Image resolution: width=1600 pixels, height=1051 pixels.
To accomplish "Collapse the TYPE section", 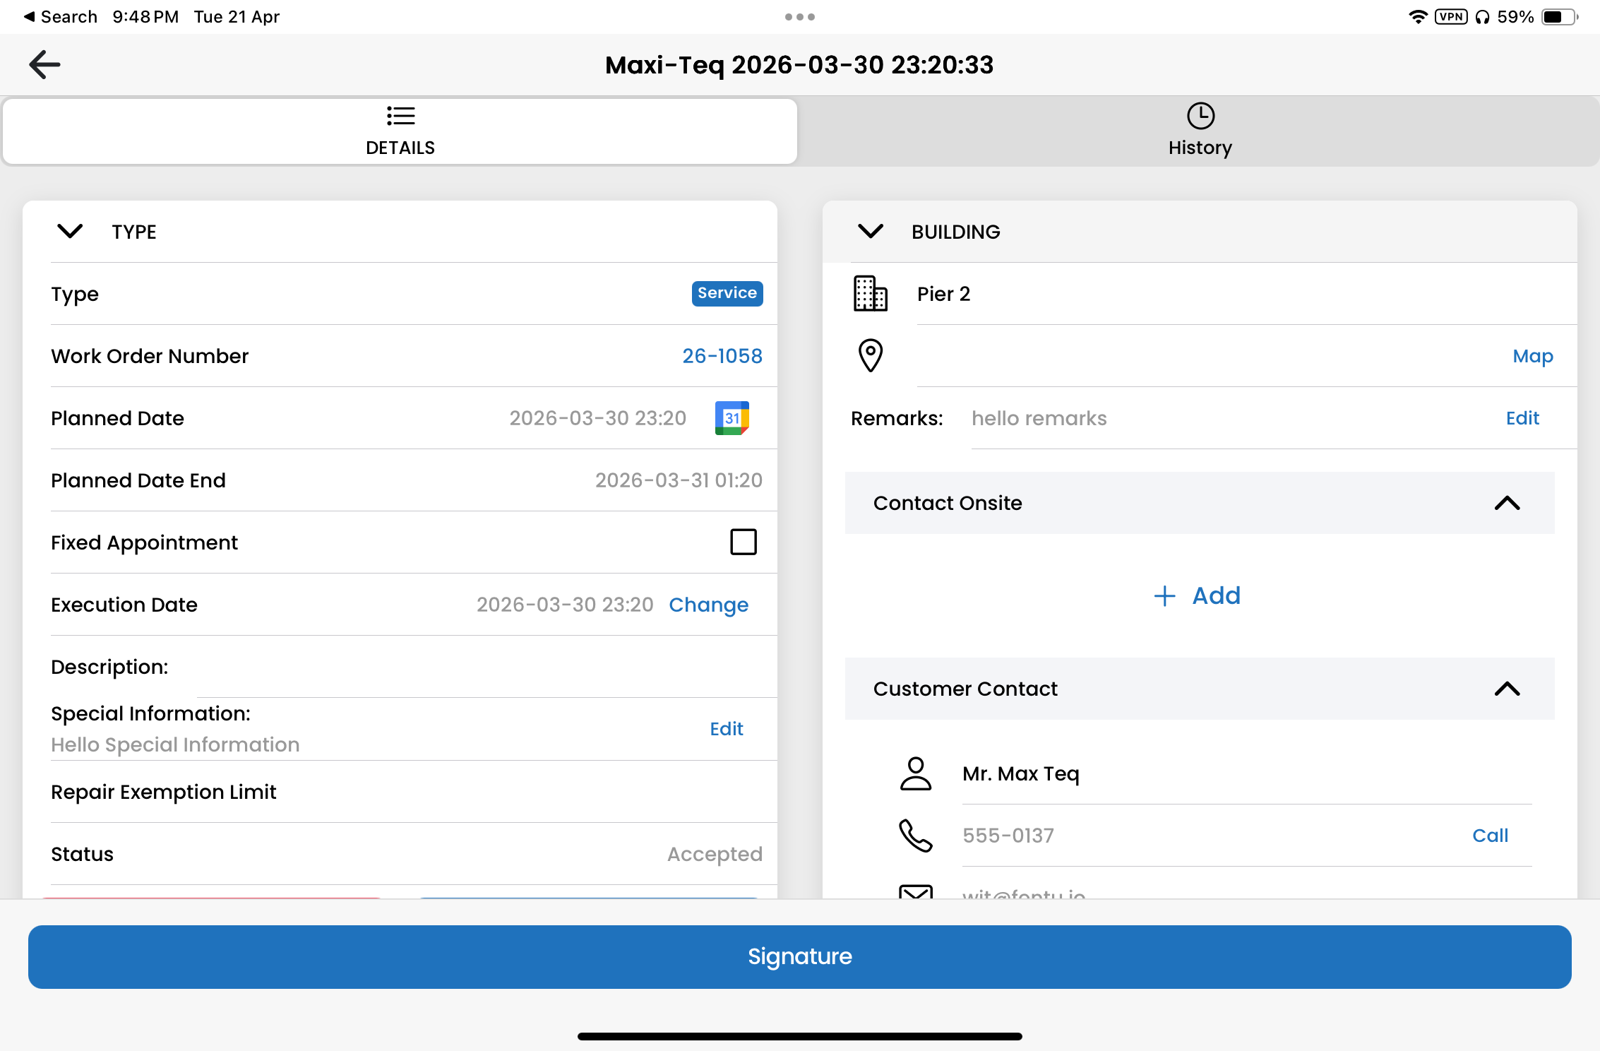I will coord(70,232).
